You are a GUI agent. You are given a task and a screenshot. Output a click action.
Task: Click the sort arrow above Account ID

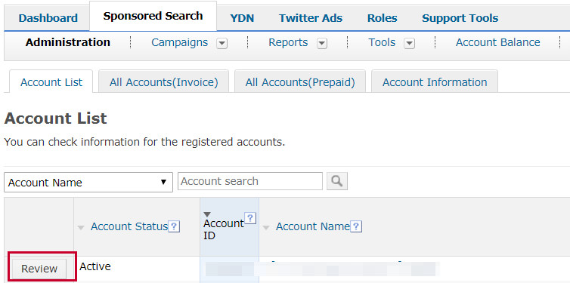click(x=207, y=215)
